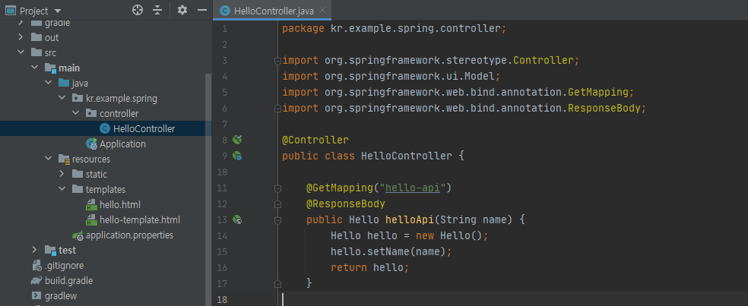
Task: Collapse the templates folder
Action: [x=62, y=190]
